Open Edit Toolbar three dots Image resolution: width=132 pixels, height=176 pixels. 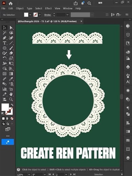8,136
